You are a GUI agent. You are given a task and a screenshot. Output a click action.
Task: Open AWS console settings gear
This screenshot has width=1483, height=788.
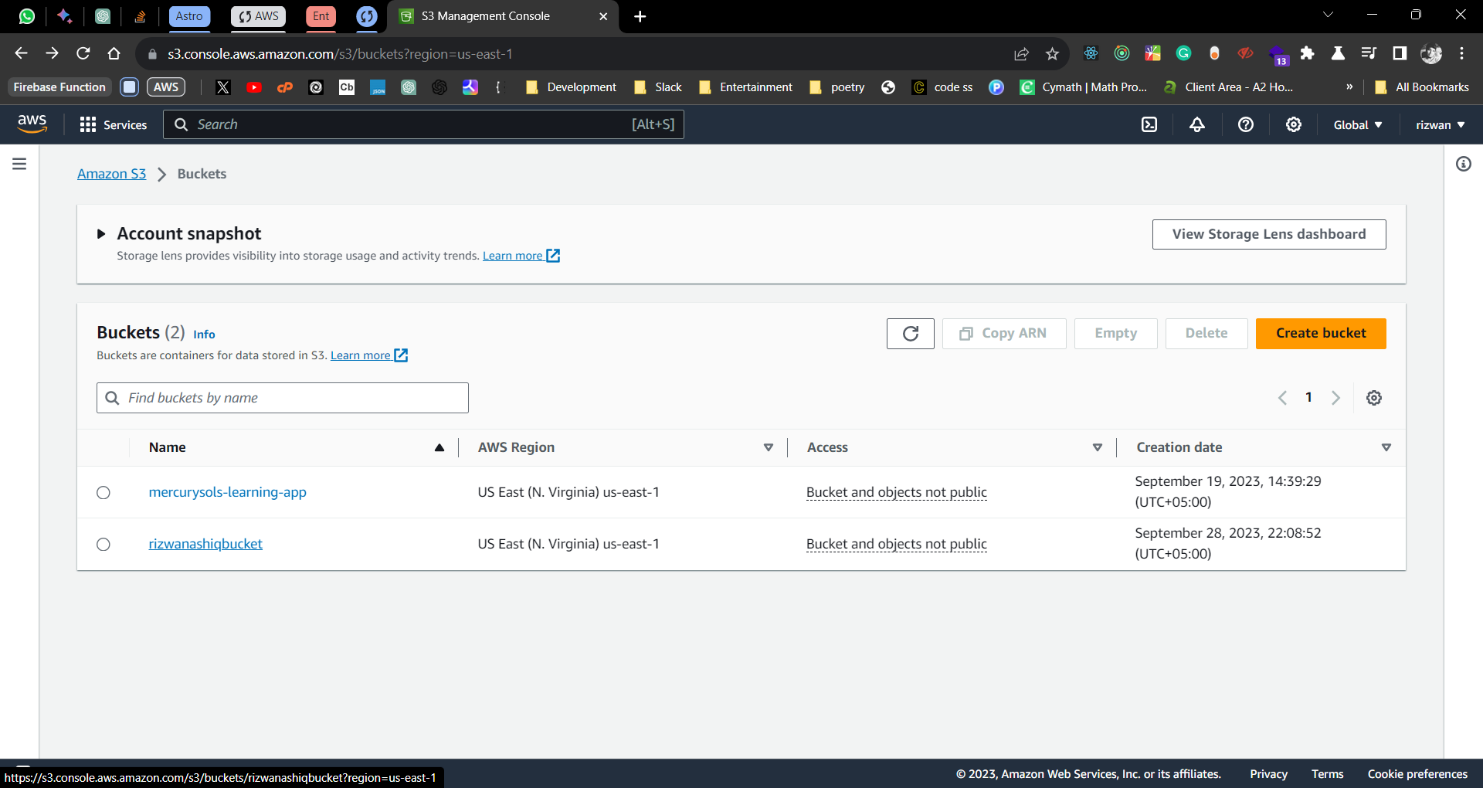(1294, 124)
